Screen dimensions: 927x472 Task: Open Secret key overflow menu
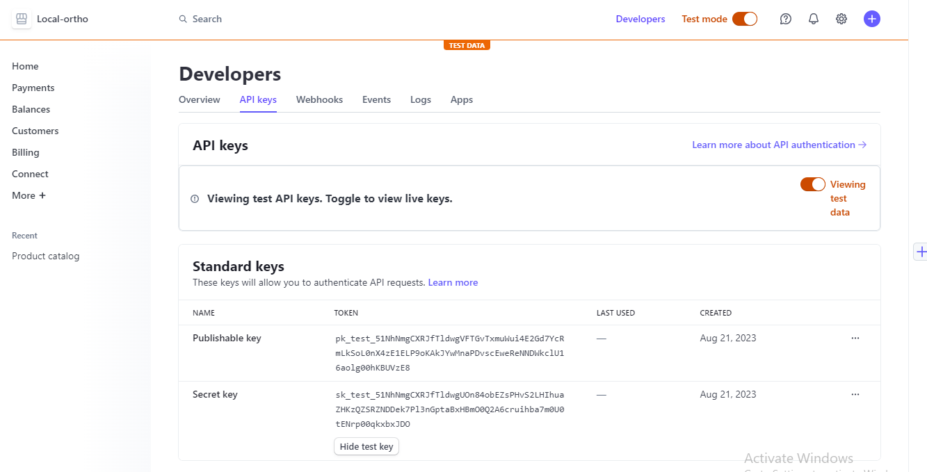pos(855,394)
